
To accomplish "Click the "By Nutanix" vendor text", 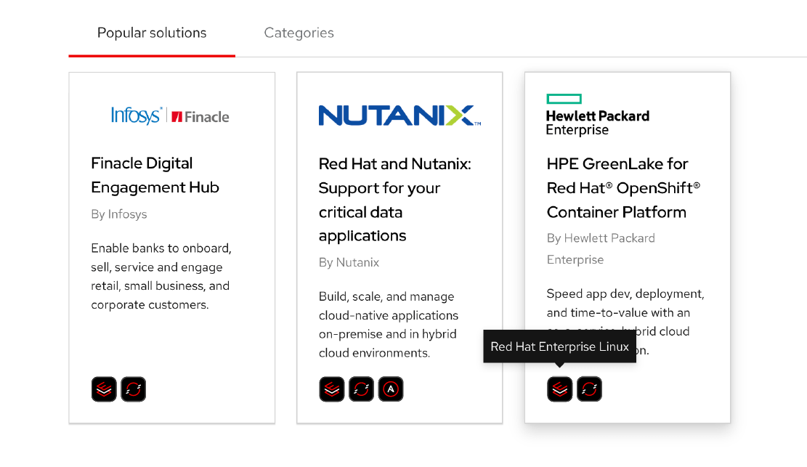I will click(349, 262).
